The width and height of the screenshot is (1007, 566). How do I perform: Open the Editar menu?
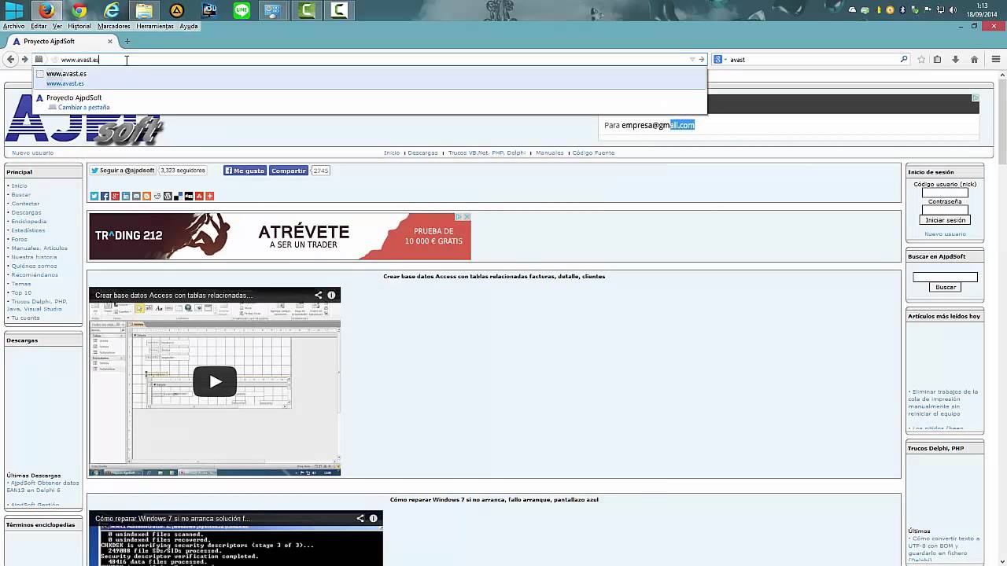click(39, 26)
